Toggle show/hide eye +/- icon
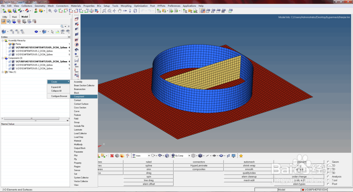The image size is (353, 192). pyautogui.click(x=62, y=32)
